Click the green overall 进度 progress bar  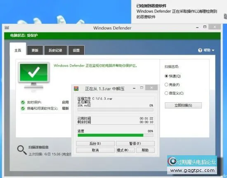[116, 135]
